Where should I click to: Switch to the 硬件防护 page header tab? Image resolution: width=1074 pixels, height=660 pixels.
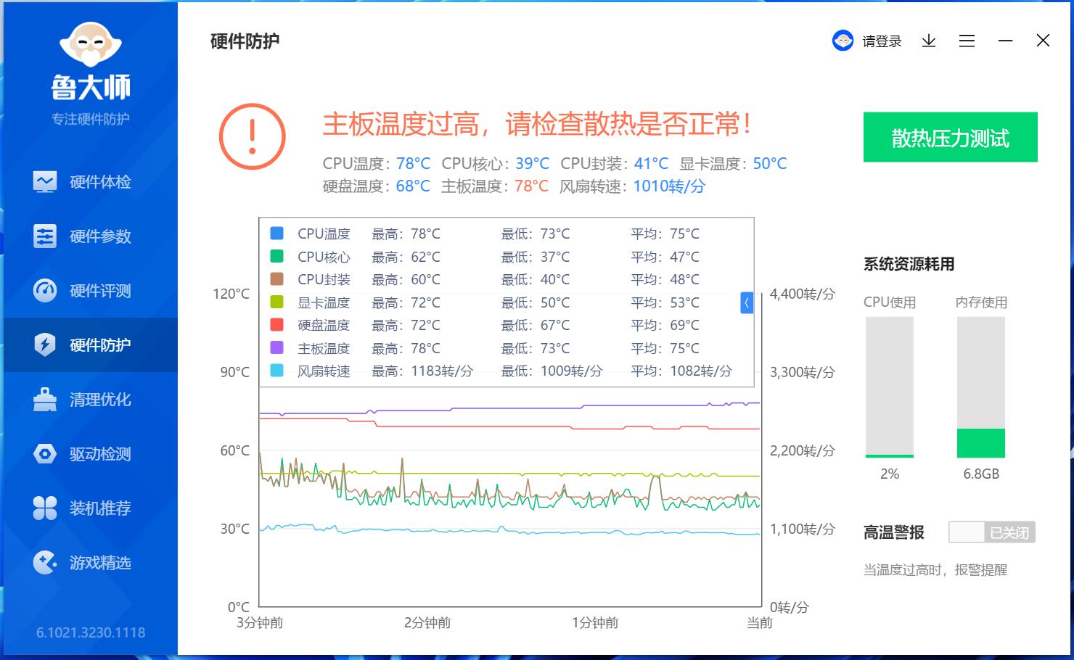(x=244, y=42)
